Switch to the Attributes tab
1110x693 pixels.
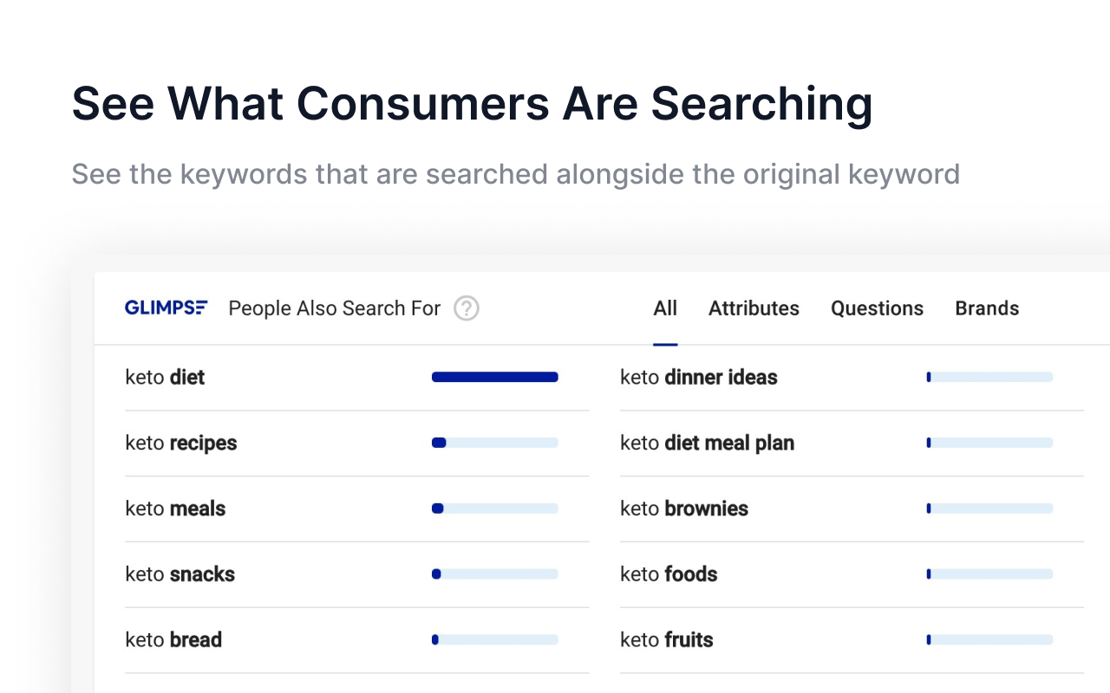pyautogui.click(x=754, y=308)
